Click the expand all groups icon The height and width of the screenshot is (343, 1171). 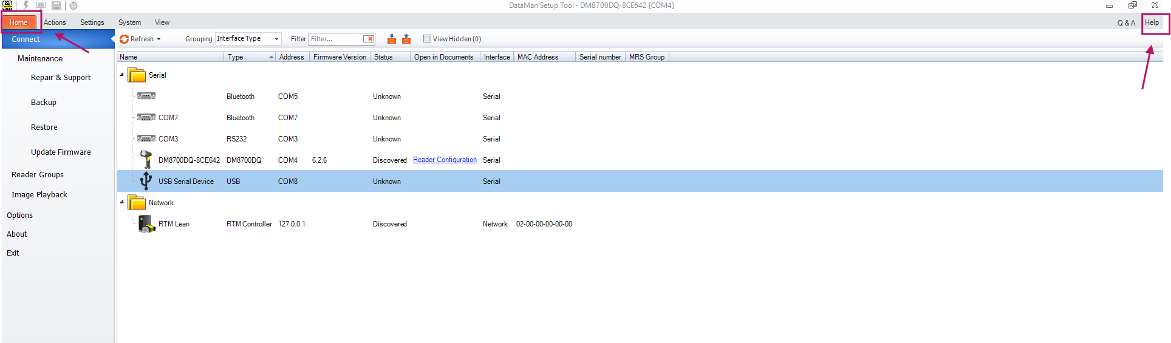[x=392, y=39]
